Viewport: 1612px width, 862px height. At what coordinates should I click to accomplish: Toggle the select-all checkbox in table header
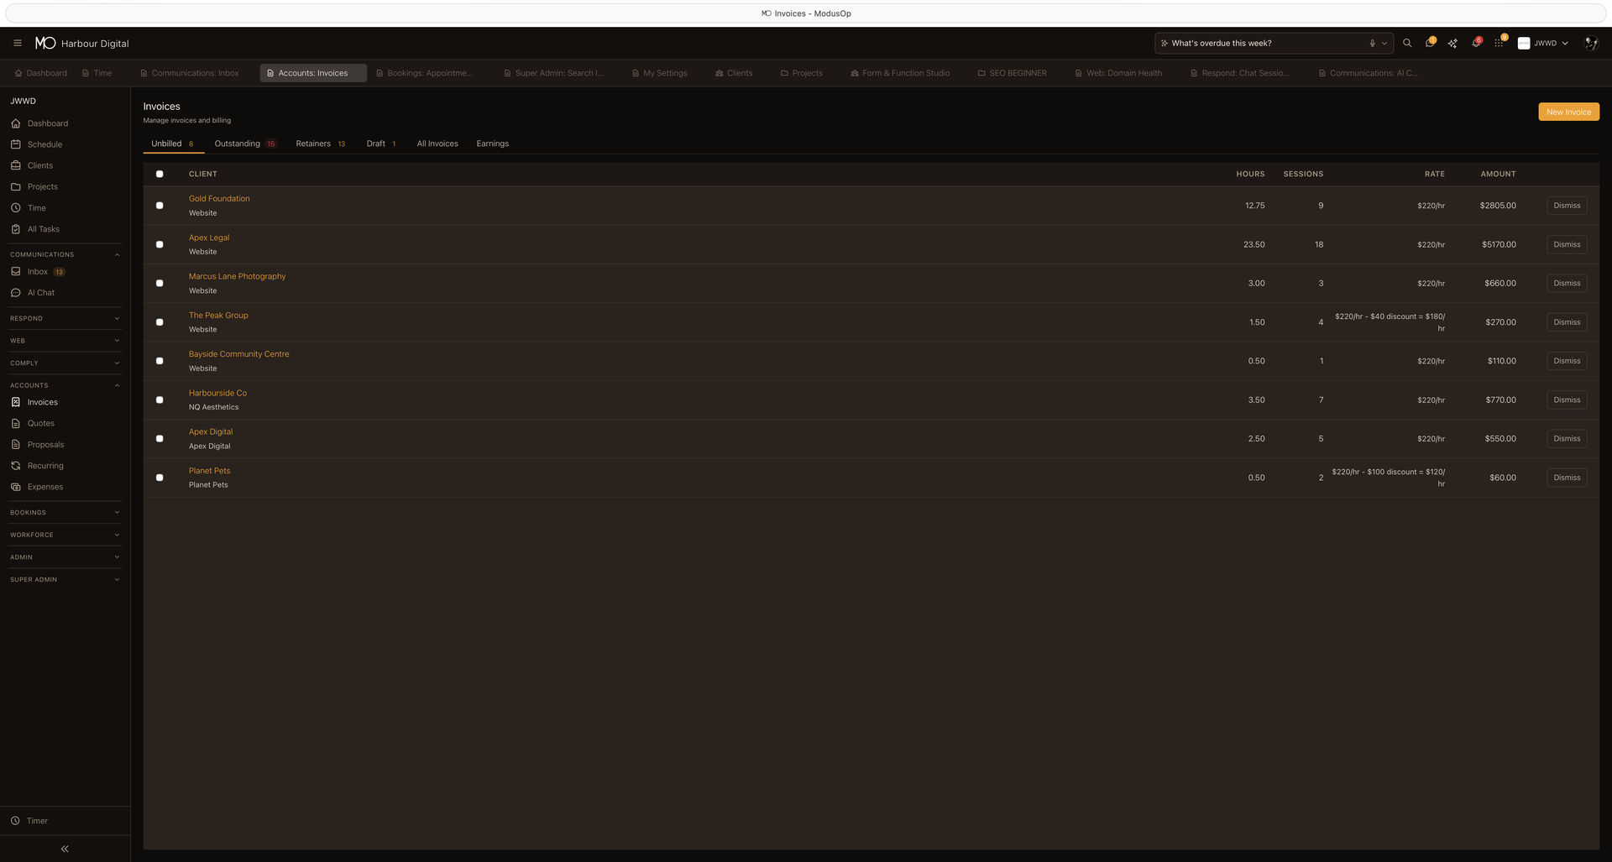(x=160, y=174)
